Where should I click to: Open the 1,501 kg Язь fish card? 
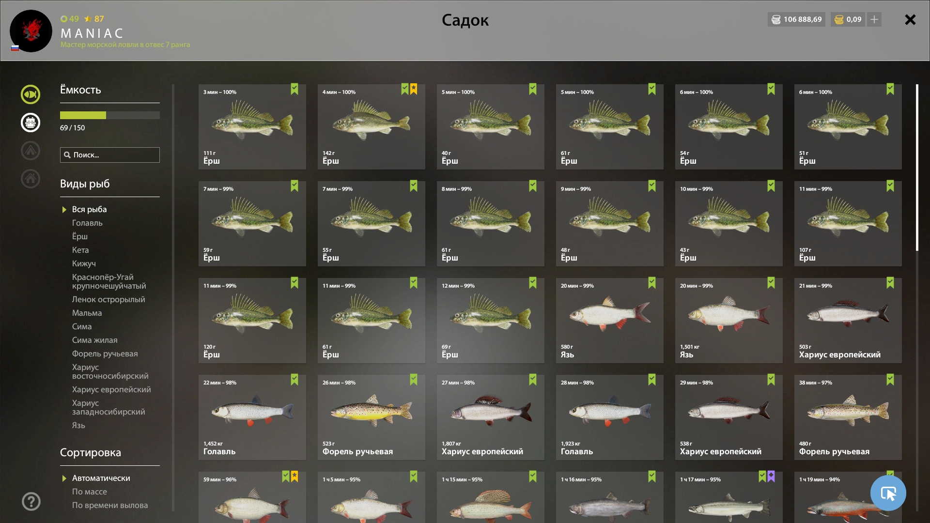(728, 321)
